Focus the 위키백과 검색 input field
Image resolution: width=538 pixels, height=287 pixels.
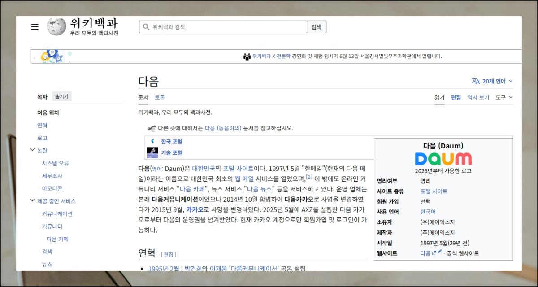[x=223, y=27]
